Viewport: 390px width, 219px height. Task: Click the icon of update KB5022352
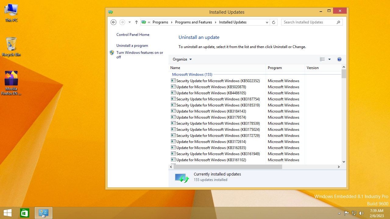pyautogui.click(x=173, y=81)
